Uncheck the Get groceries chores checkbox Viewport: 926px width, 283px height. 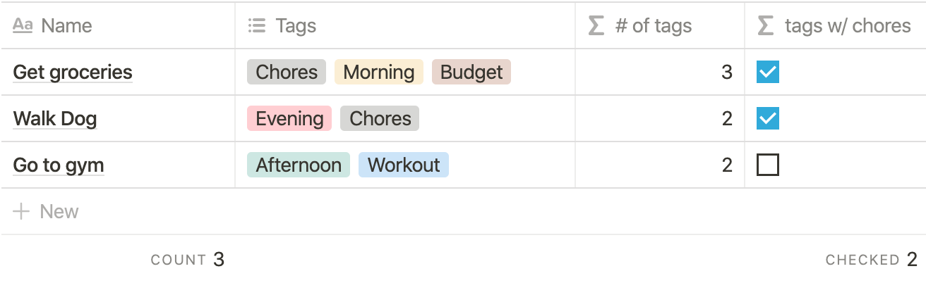tap(768, 72)
